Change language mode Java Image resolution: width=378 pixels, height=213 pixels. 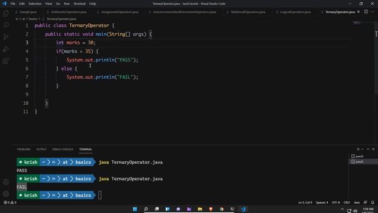[357, 202]
